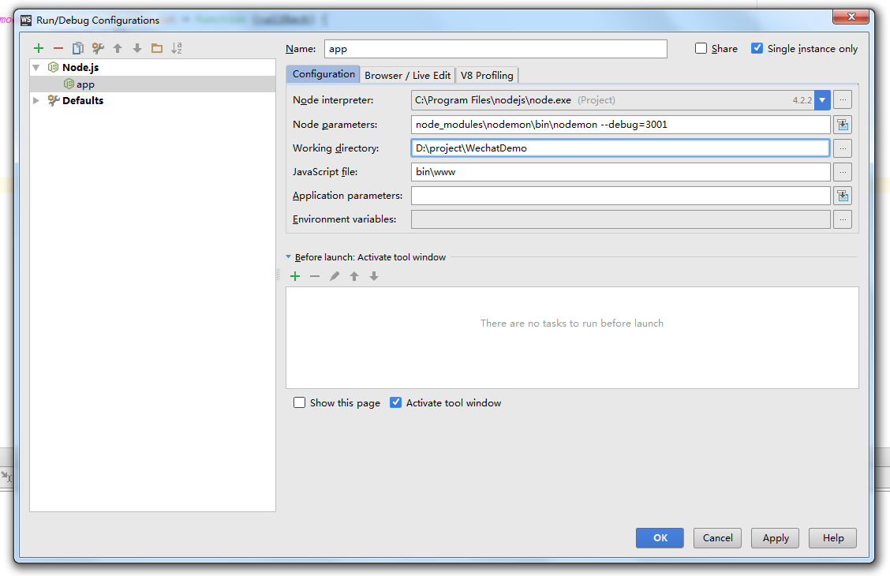The image size is (890, 576).
Task: Browse for the Working directory
Action: [x=843, y=148]
